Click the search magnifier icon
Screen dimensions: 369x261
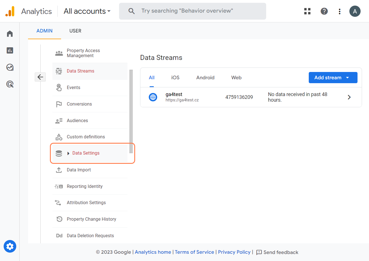[131, 11]
